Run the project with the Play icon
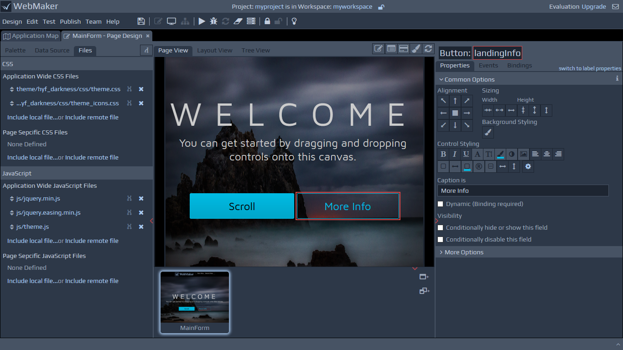This screenshot has height=350, width=623. coord(202,21)
